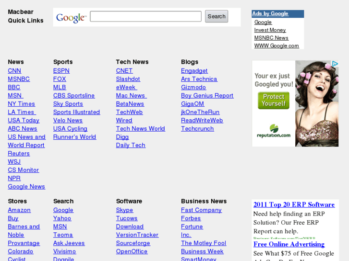349x261 pixels.
Task: Focus the Google search input field
Action: point(145,16)
